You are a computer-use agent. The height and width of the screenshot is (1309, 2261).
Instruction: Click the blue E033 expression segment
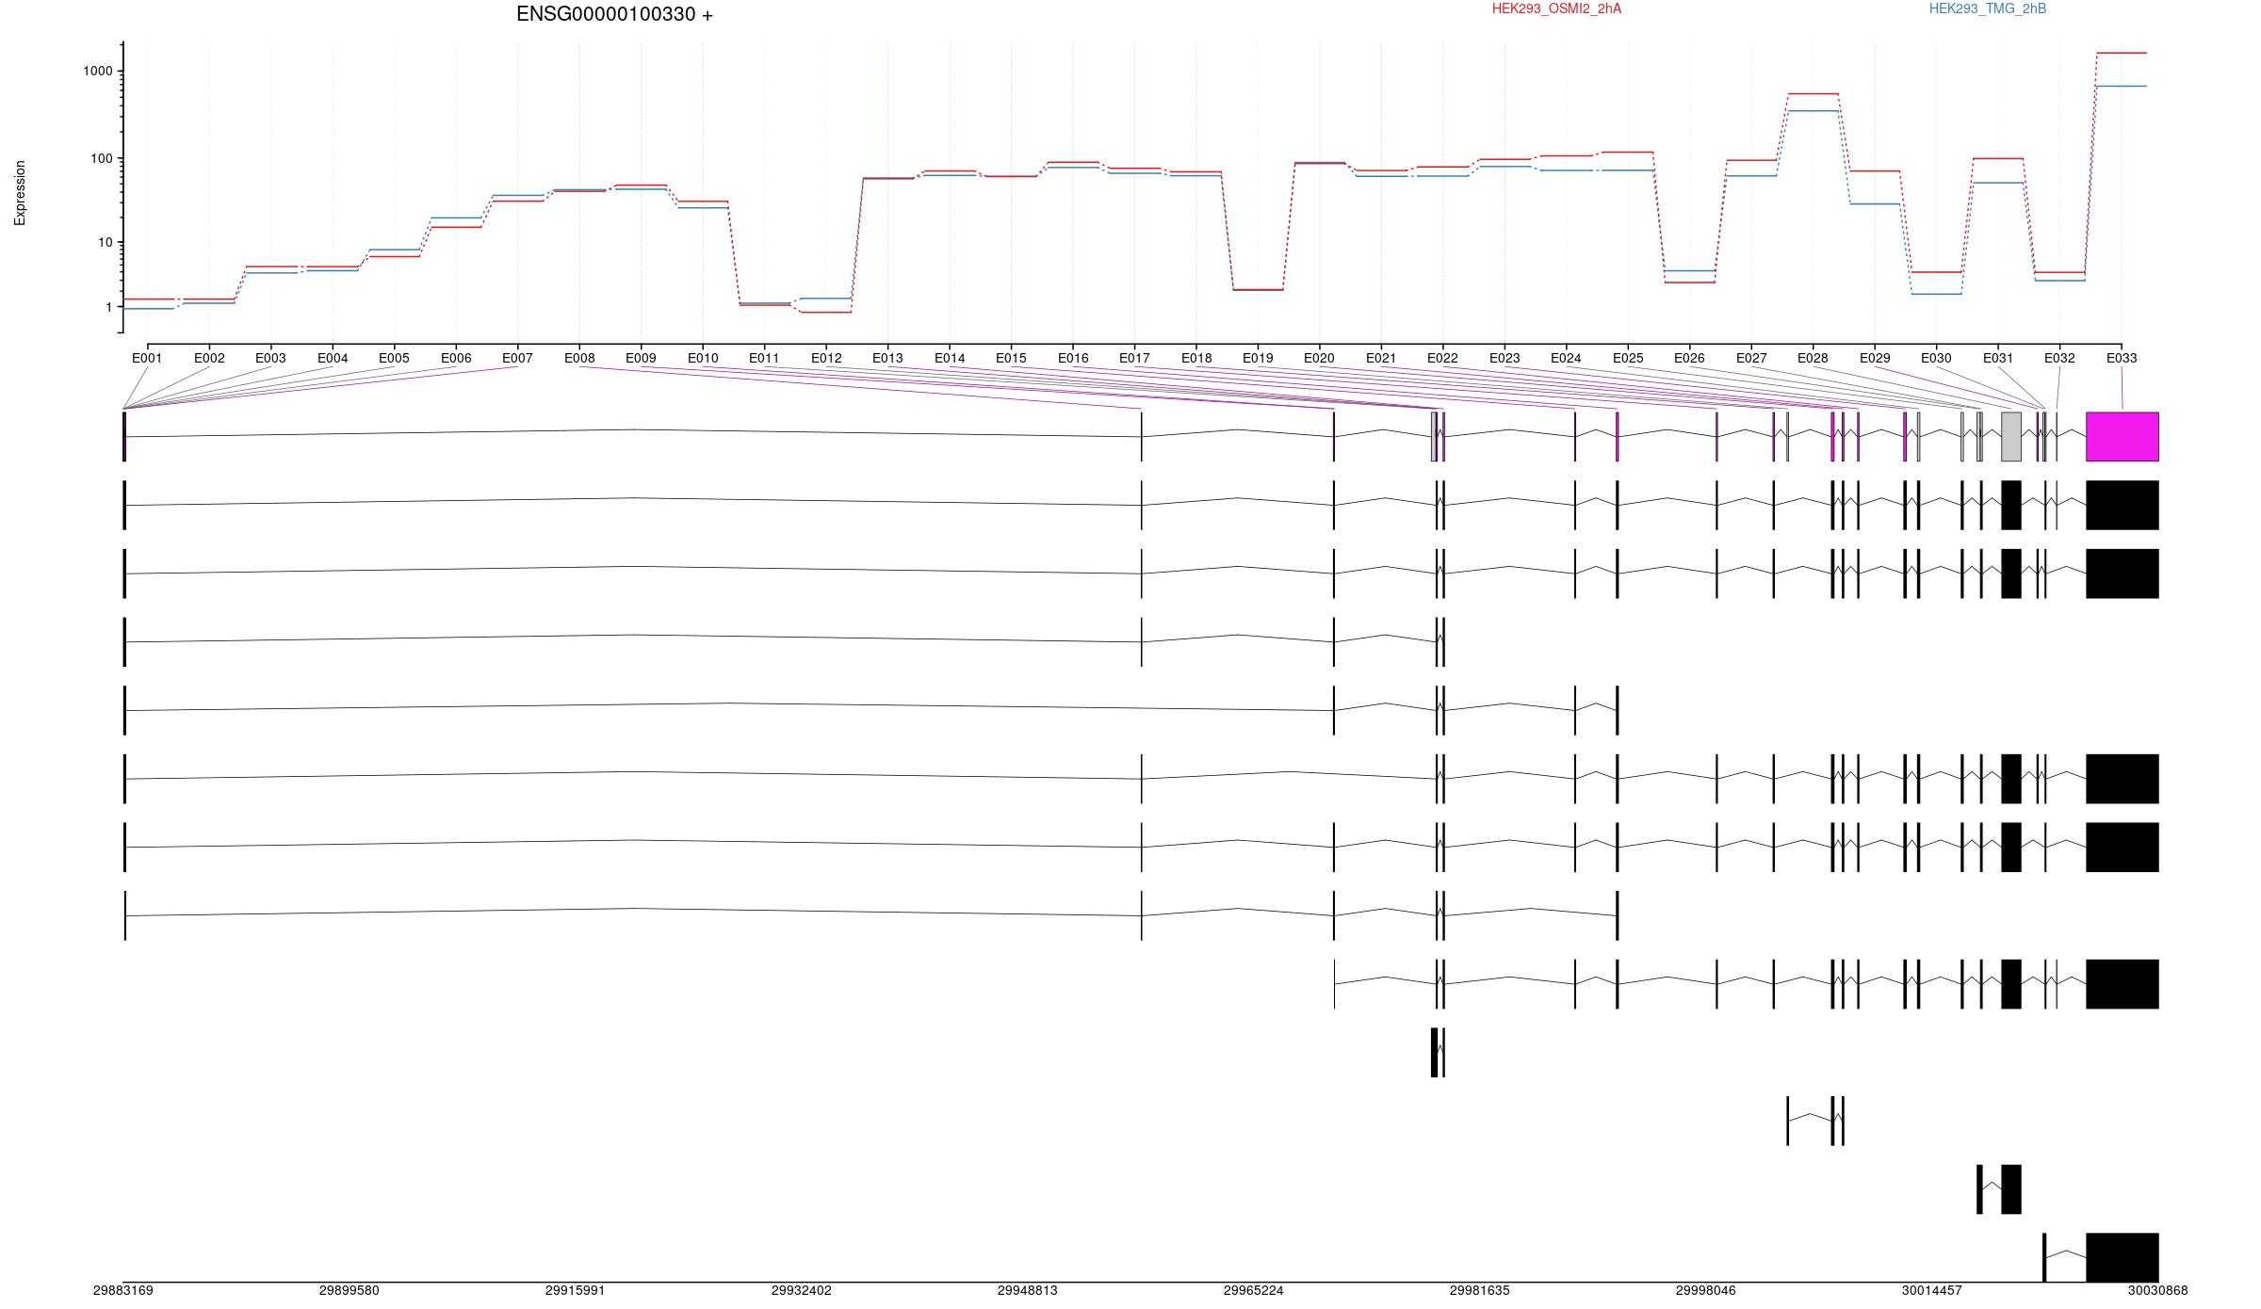2122,87
